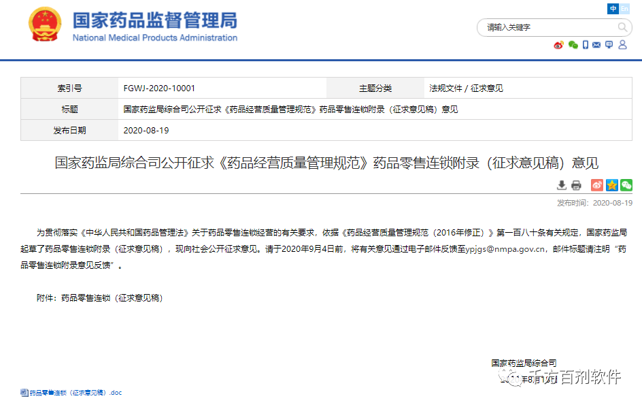Open the email envelope icon in header

[596, 45]
